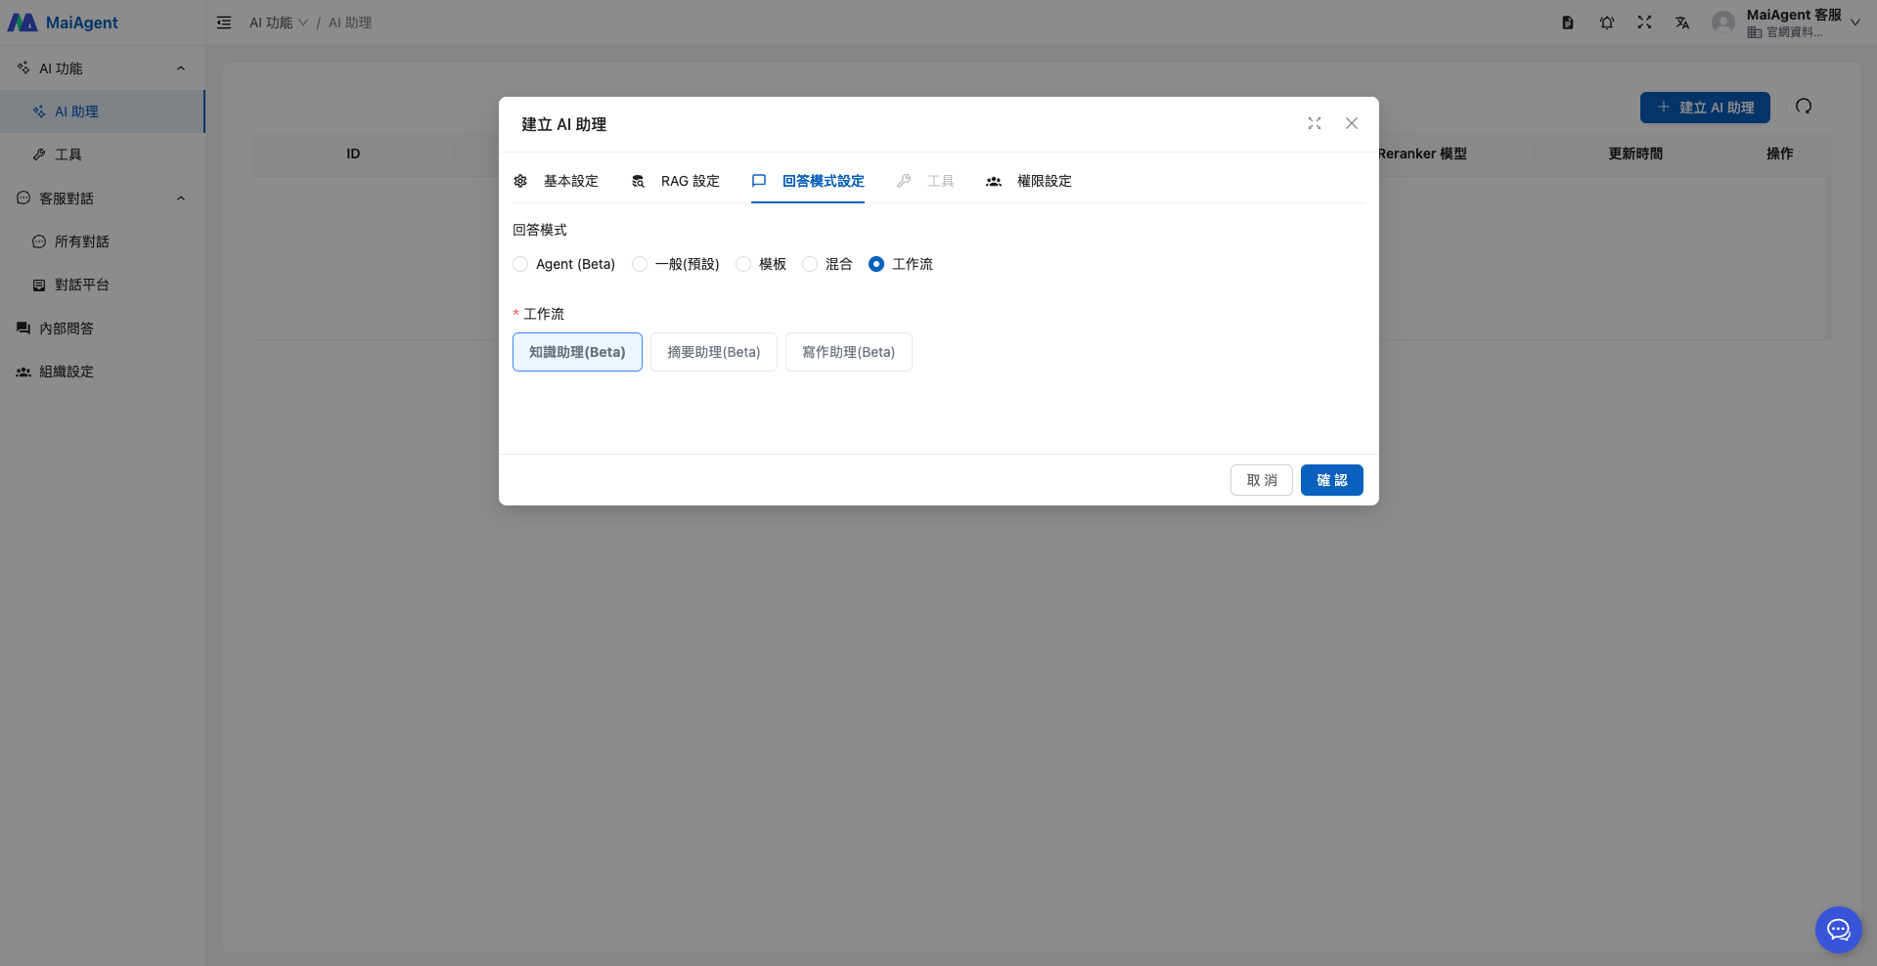Switch to the 權限設定 tab

point(1029,181)
